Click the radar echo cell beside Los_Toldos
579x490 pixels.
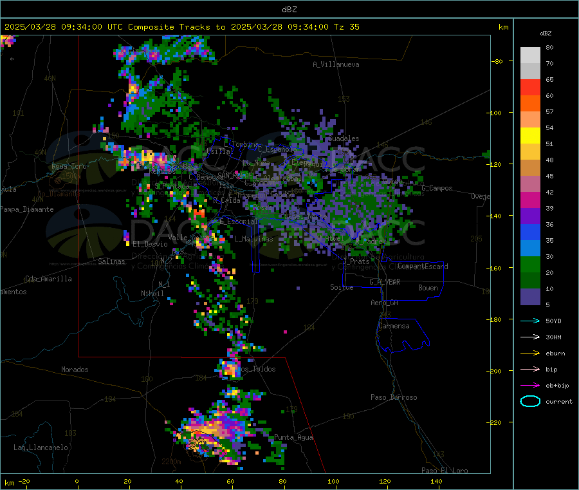(x=229, y=369)
